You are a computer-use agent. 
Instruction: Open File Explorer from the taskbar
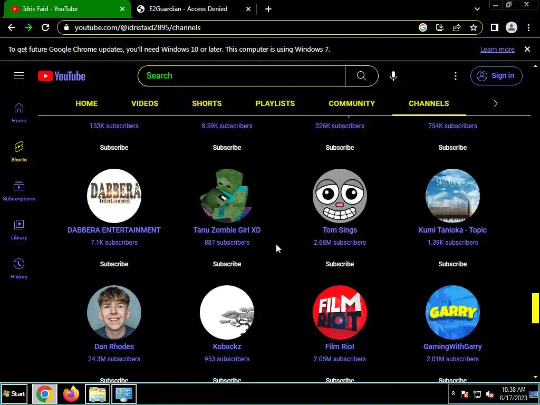(98, 393)
